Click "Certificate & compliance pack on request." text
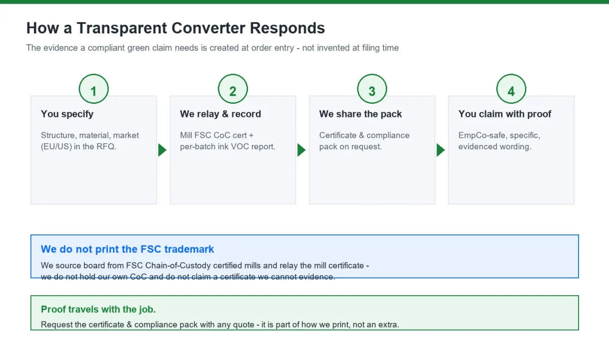 coord(364,141)
